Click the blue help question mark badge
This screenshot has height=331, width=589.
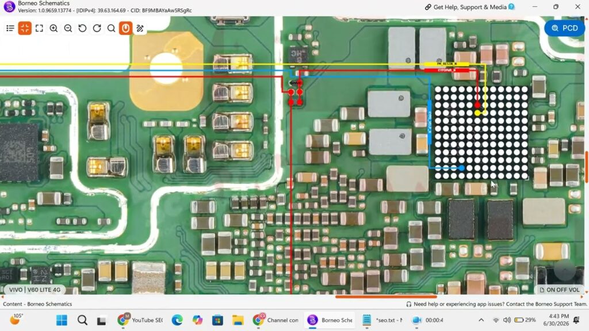click(x=511, y=6)
